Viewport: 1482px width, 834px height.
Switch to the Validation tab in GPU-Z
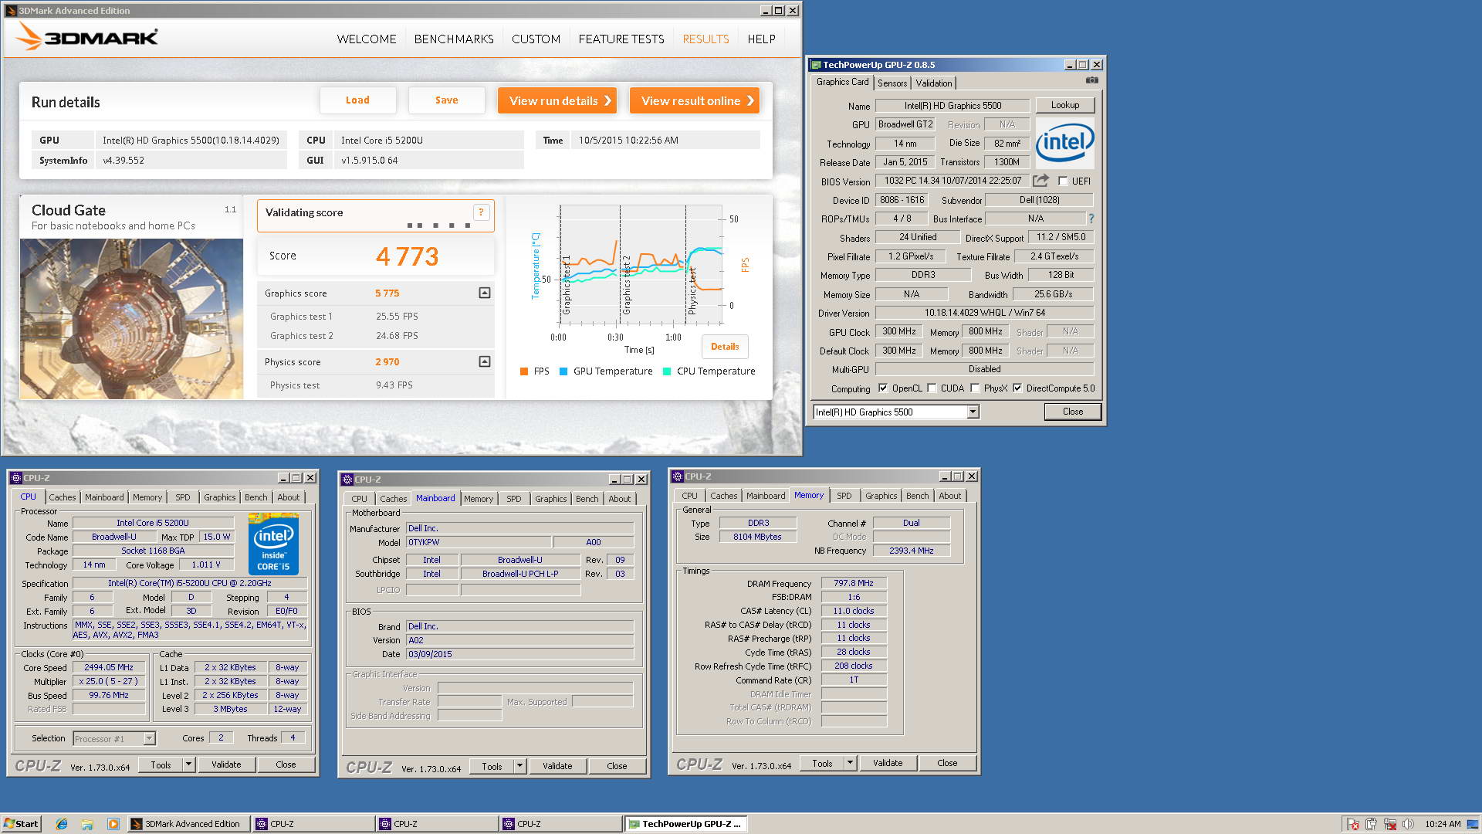(x=934, y=83)
